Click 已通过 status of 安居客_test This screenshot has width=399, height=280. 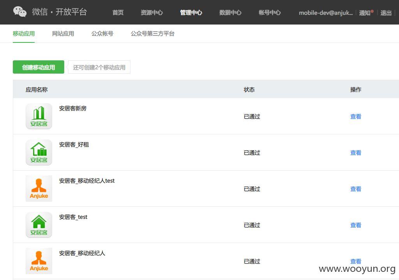click(x=252, y=225)
